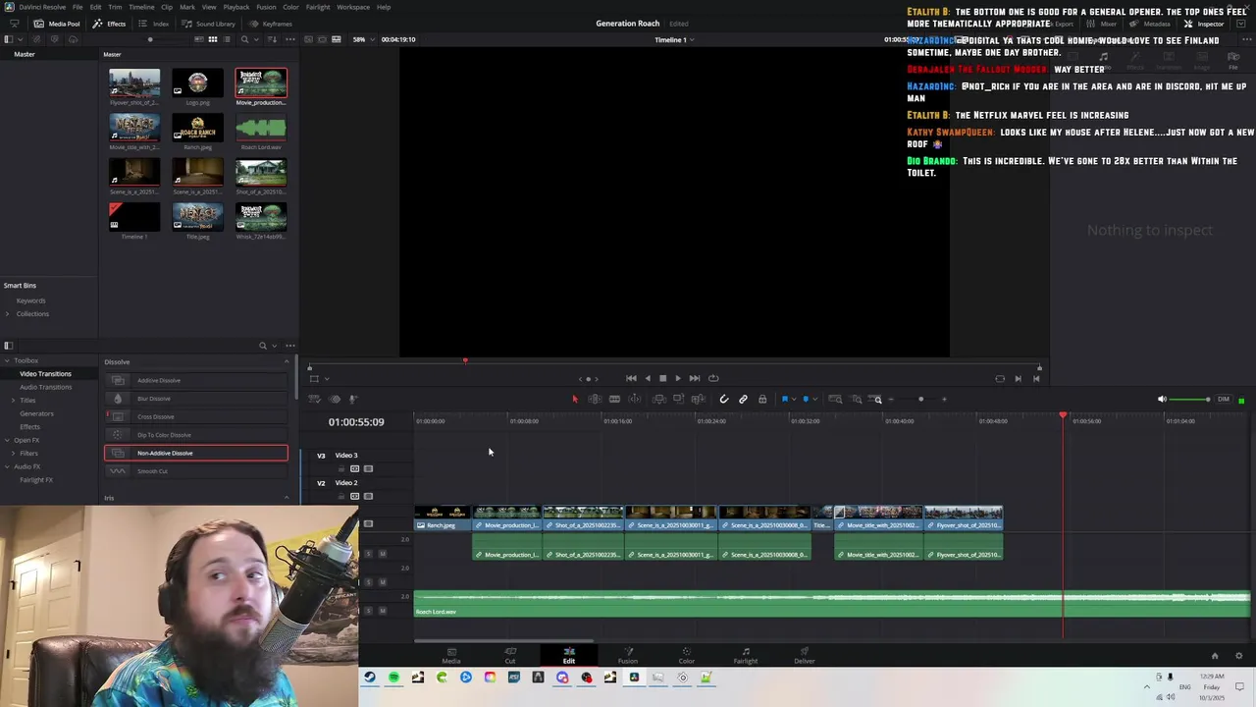Mute audio via speaker icon
Image resolution: width=1256 pixels, height=707 pixels.
pos(1163,400)
